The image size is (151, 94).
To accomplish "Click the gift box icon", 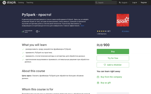I will coord(98,83).
